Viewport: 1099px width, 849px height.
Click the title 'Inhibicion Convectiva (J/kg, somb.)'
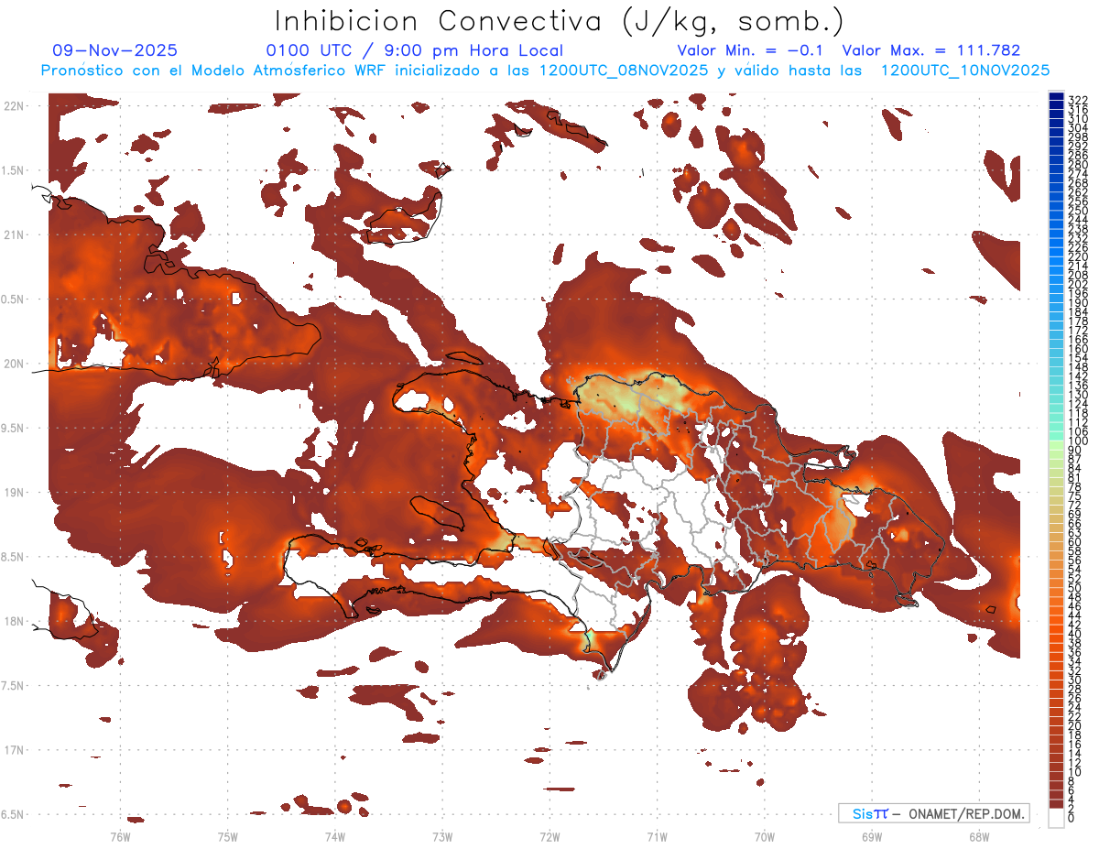pos(560,22)
